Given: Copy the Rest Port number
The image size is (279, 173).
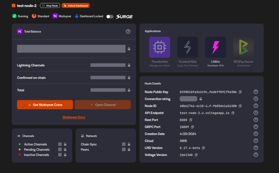Looking at the screenshot, I should tap(191, 120).
